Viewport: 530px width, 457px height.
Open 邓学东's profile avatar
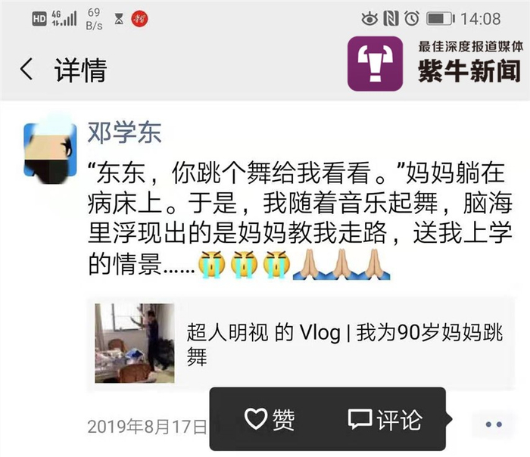pos(50,150)
